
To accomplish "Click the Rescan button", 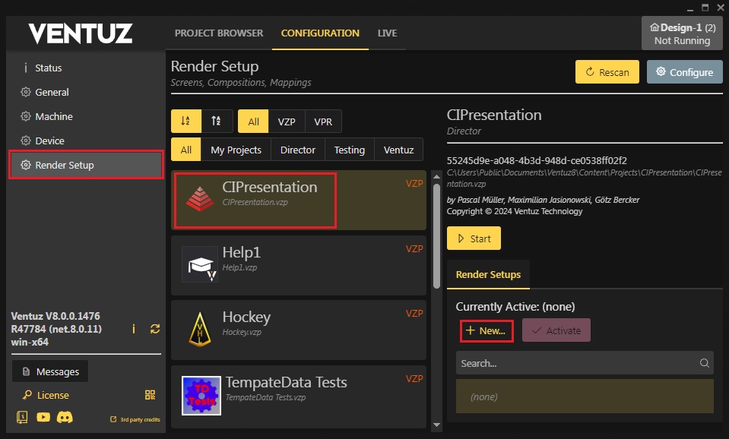I will point(607,72).
